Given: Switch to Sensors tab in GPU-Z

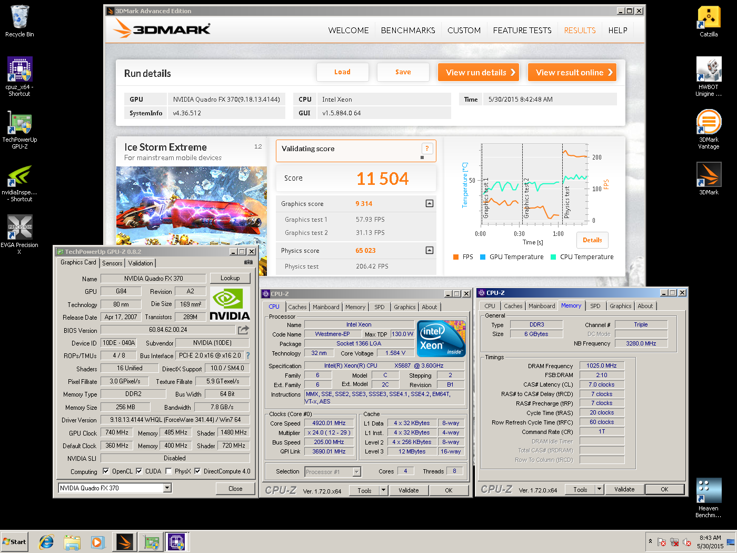Looking at the screenshot, I should point(112,263).
